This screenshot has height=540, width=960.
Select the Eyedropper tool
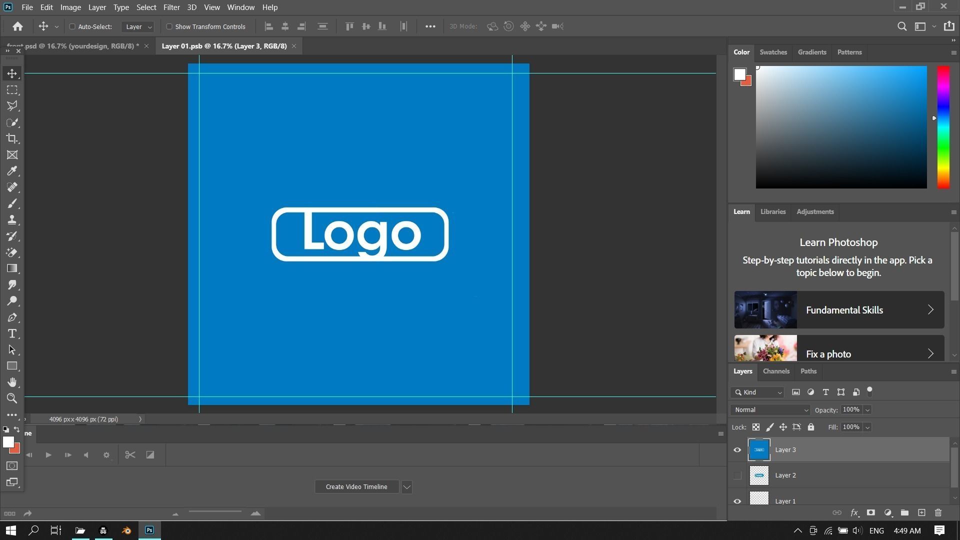pyautogui.click(x=12, y=171)
